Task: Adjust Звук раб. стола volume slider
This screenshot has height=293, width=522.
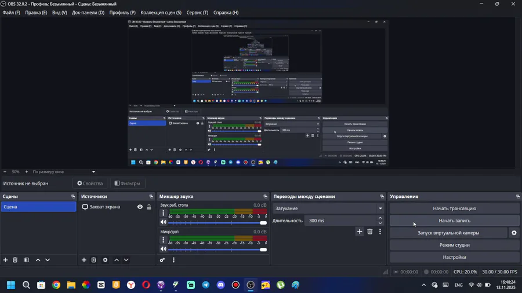Action: click(217, 222)
